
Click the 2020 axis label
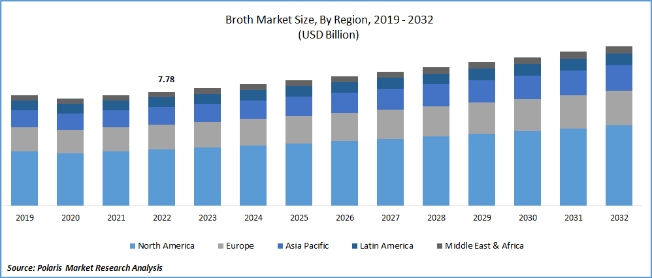[71, 218]
